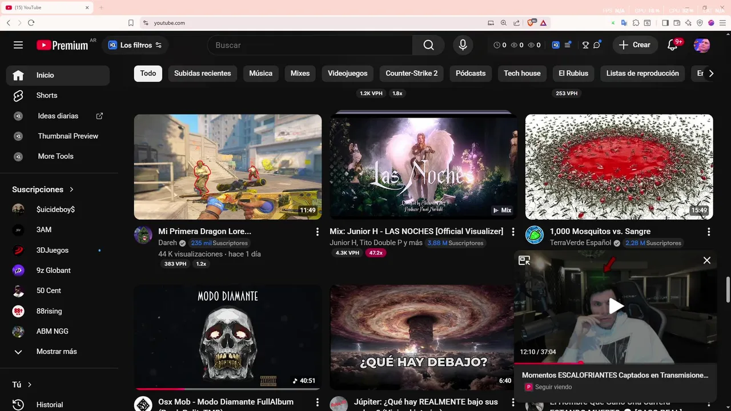Screen dimensions: 731x411
Task: Open the 50 Cent subscription
Action: 58,291
